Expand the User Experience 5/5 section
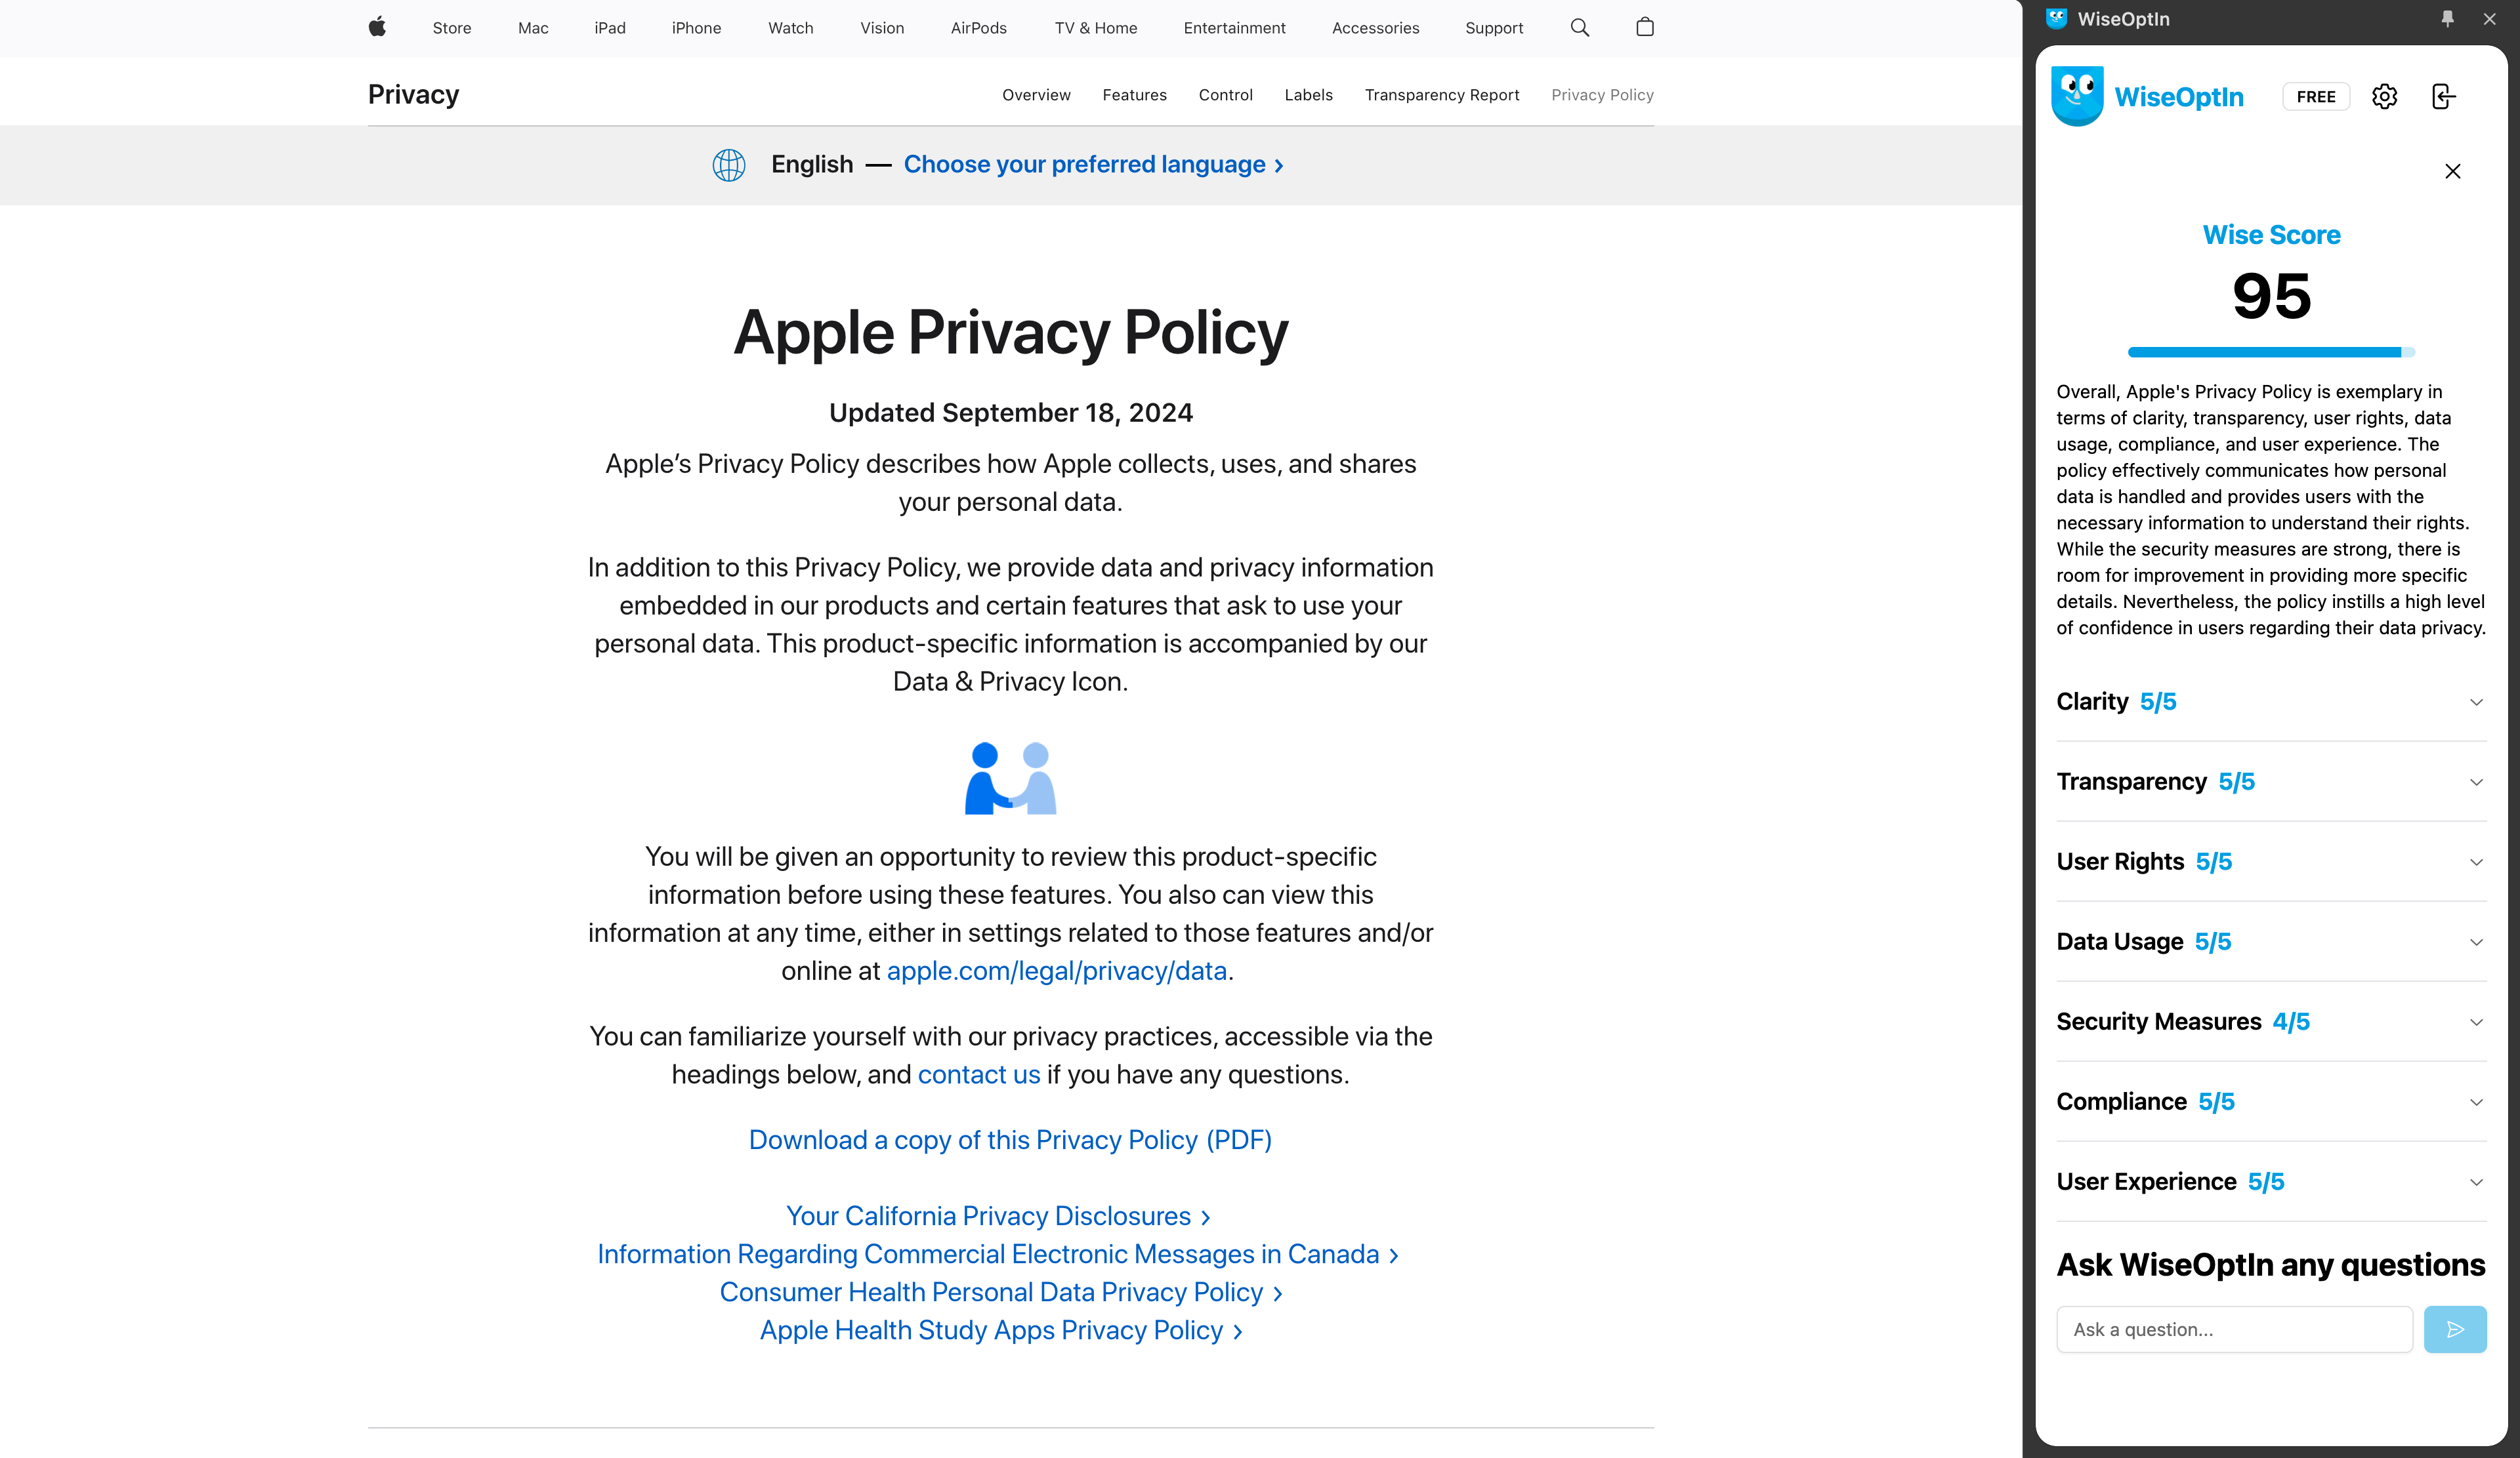Screen dimensions: 2520x1458 coord(2271,1181)
